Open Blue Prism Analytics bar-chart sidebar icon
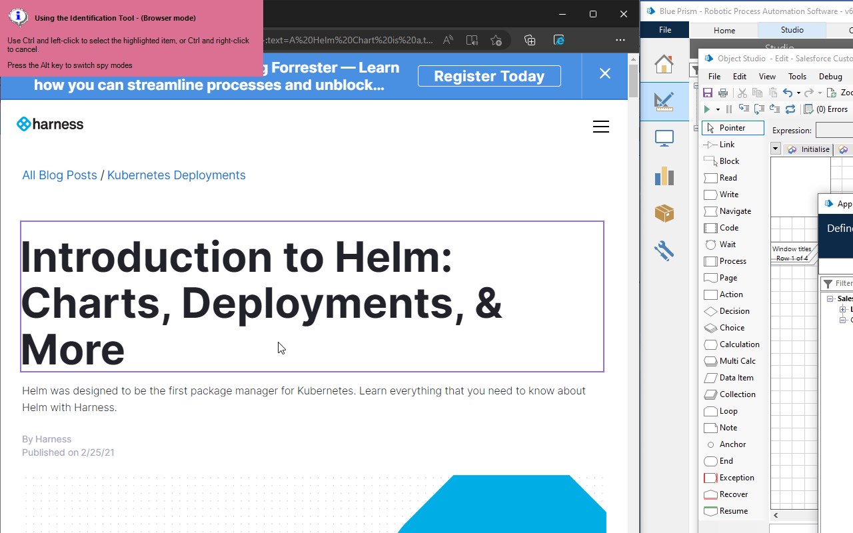Image resolution: width=853 pixels, height=533 pixels. point(664,176)
